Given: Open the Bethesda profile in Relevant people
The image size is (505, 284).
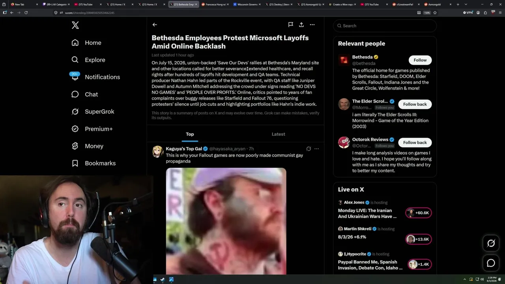Looking at the screenshot, I should pyautogui.click(x=362, y=57).
